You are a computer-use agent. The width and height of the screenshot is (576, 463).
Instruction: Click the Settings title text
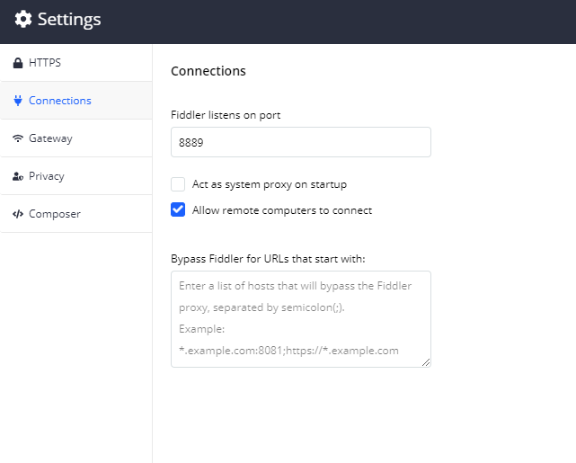point(69,20)
